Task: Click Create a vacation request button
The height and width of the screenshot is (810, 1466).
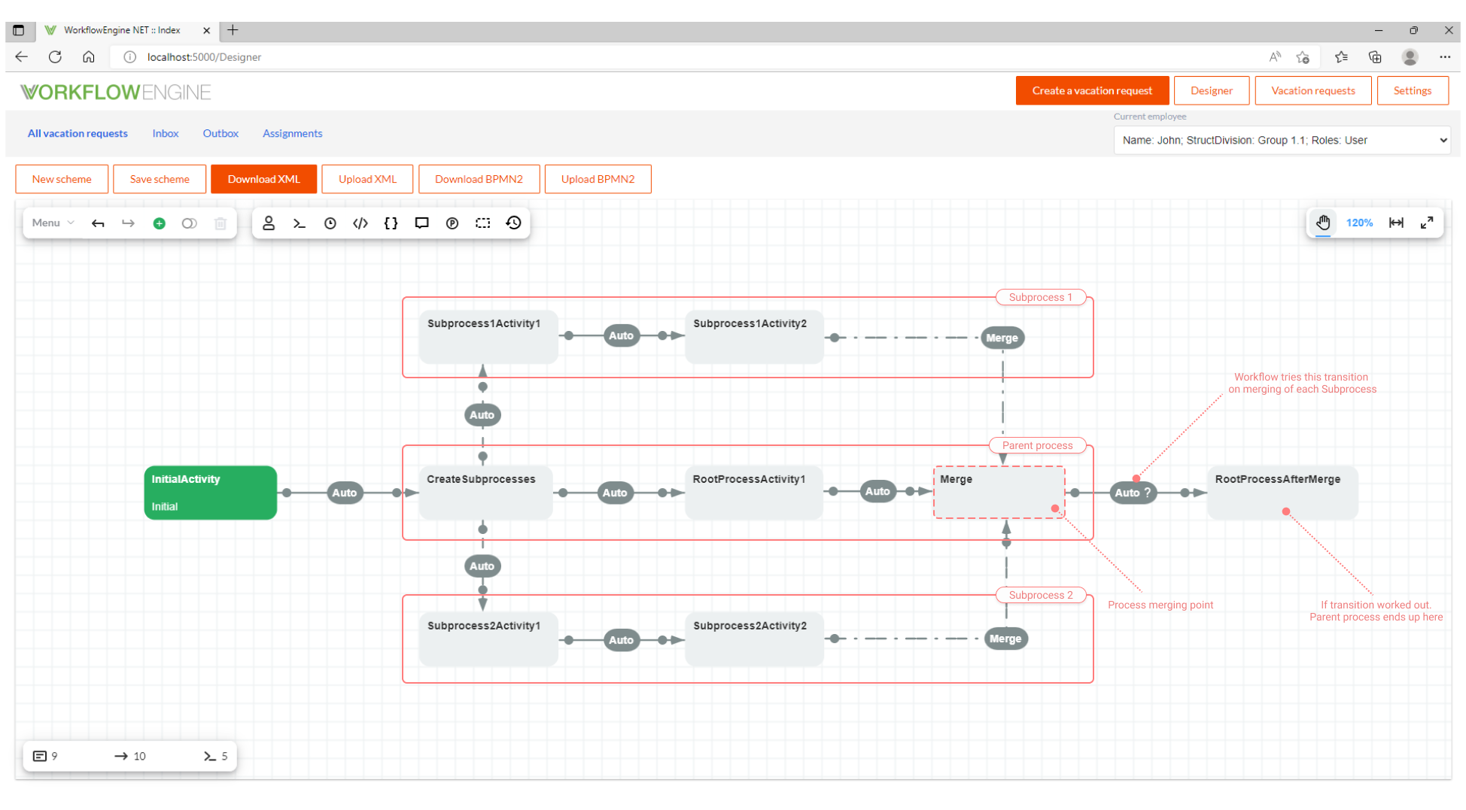Action: click(1092, 91)
